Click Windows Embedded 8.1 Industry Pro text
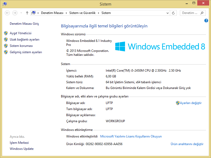Viewport: 211px width, 158px height. (x=89, y=43)
